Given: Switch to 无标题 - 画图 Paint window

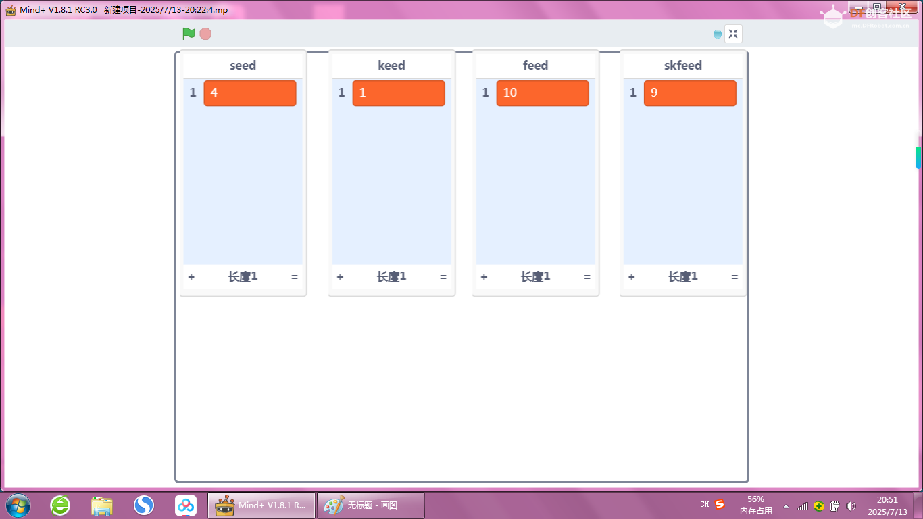Looking at the screenshot, I should pyautogui.click(x=371, y=505).
